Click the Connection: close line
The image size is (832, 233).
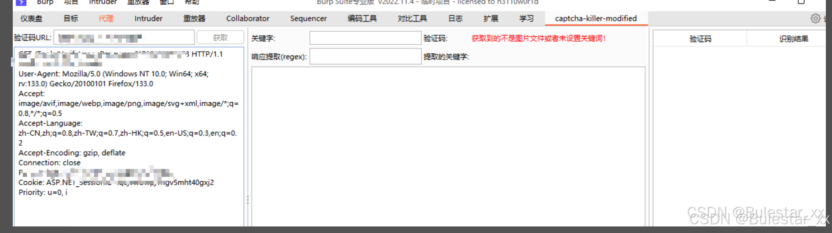49,163
